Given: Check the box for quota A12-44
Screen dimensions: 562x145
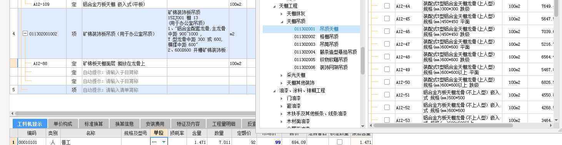Looking at the screenshot, I should pos(387,6).
